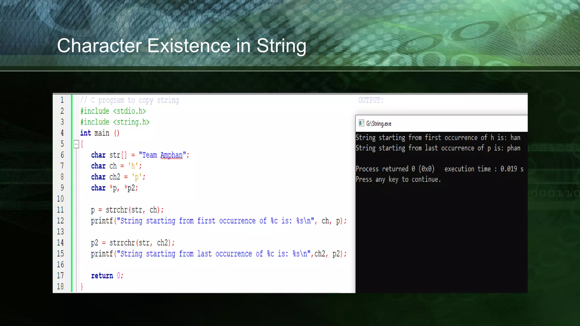
Task: Click line number 1 in the gutter
Action: pyautogui.click(x=62, y=100)
